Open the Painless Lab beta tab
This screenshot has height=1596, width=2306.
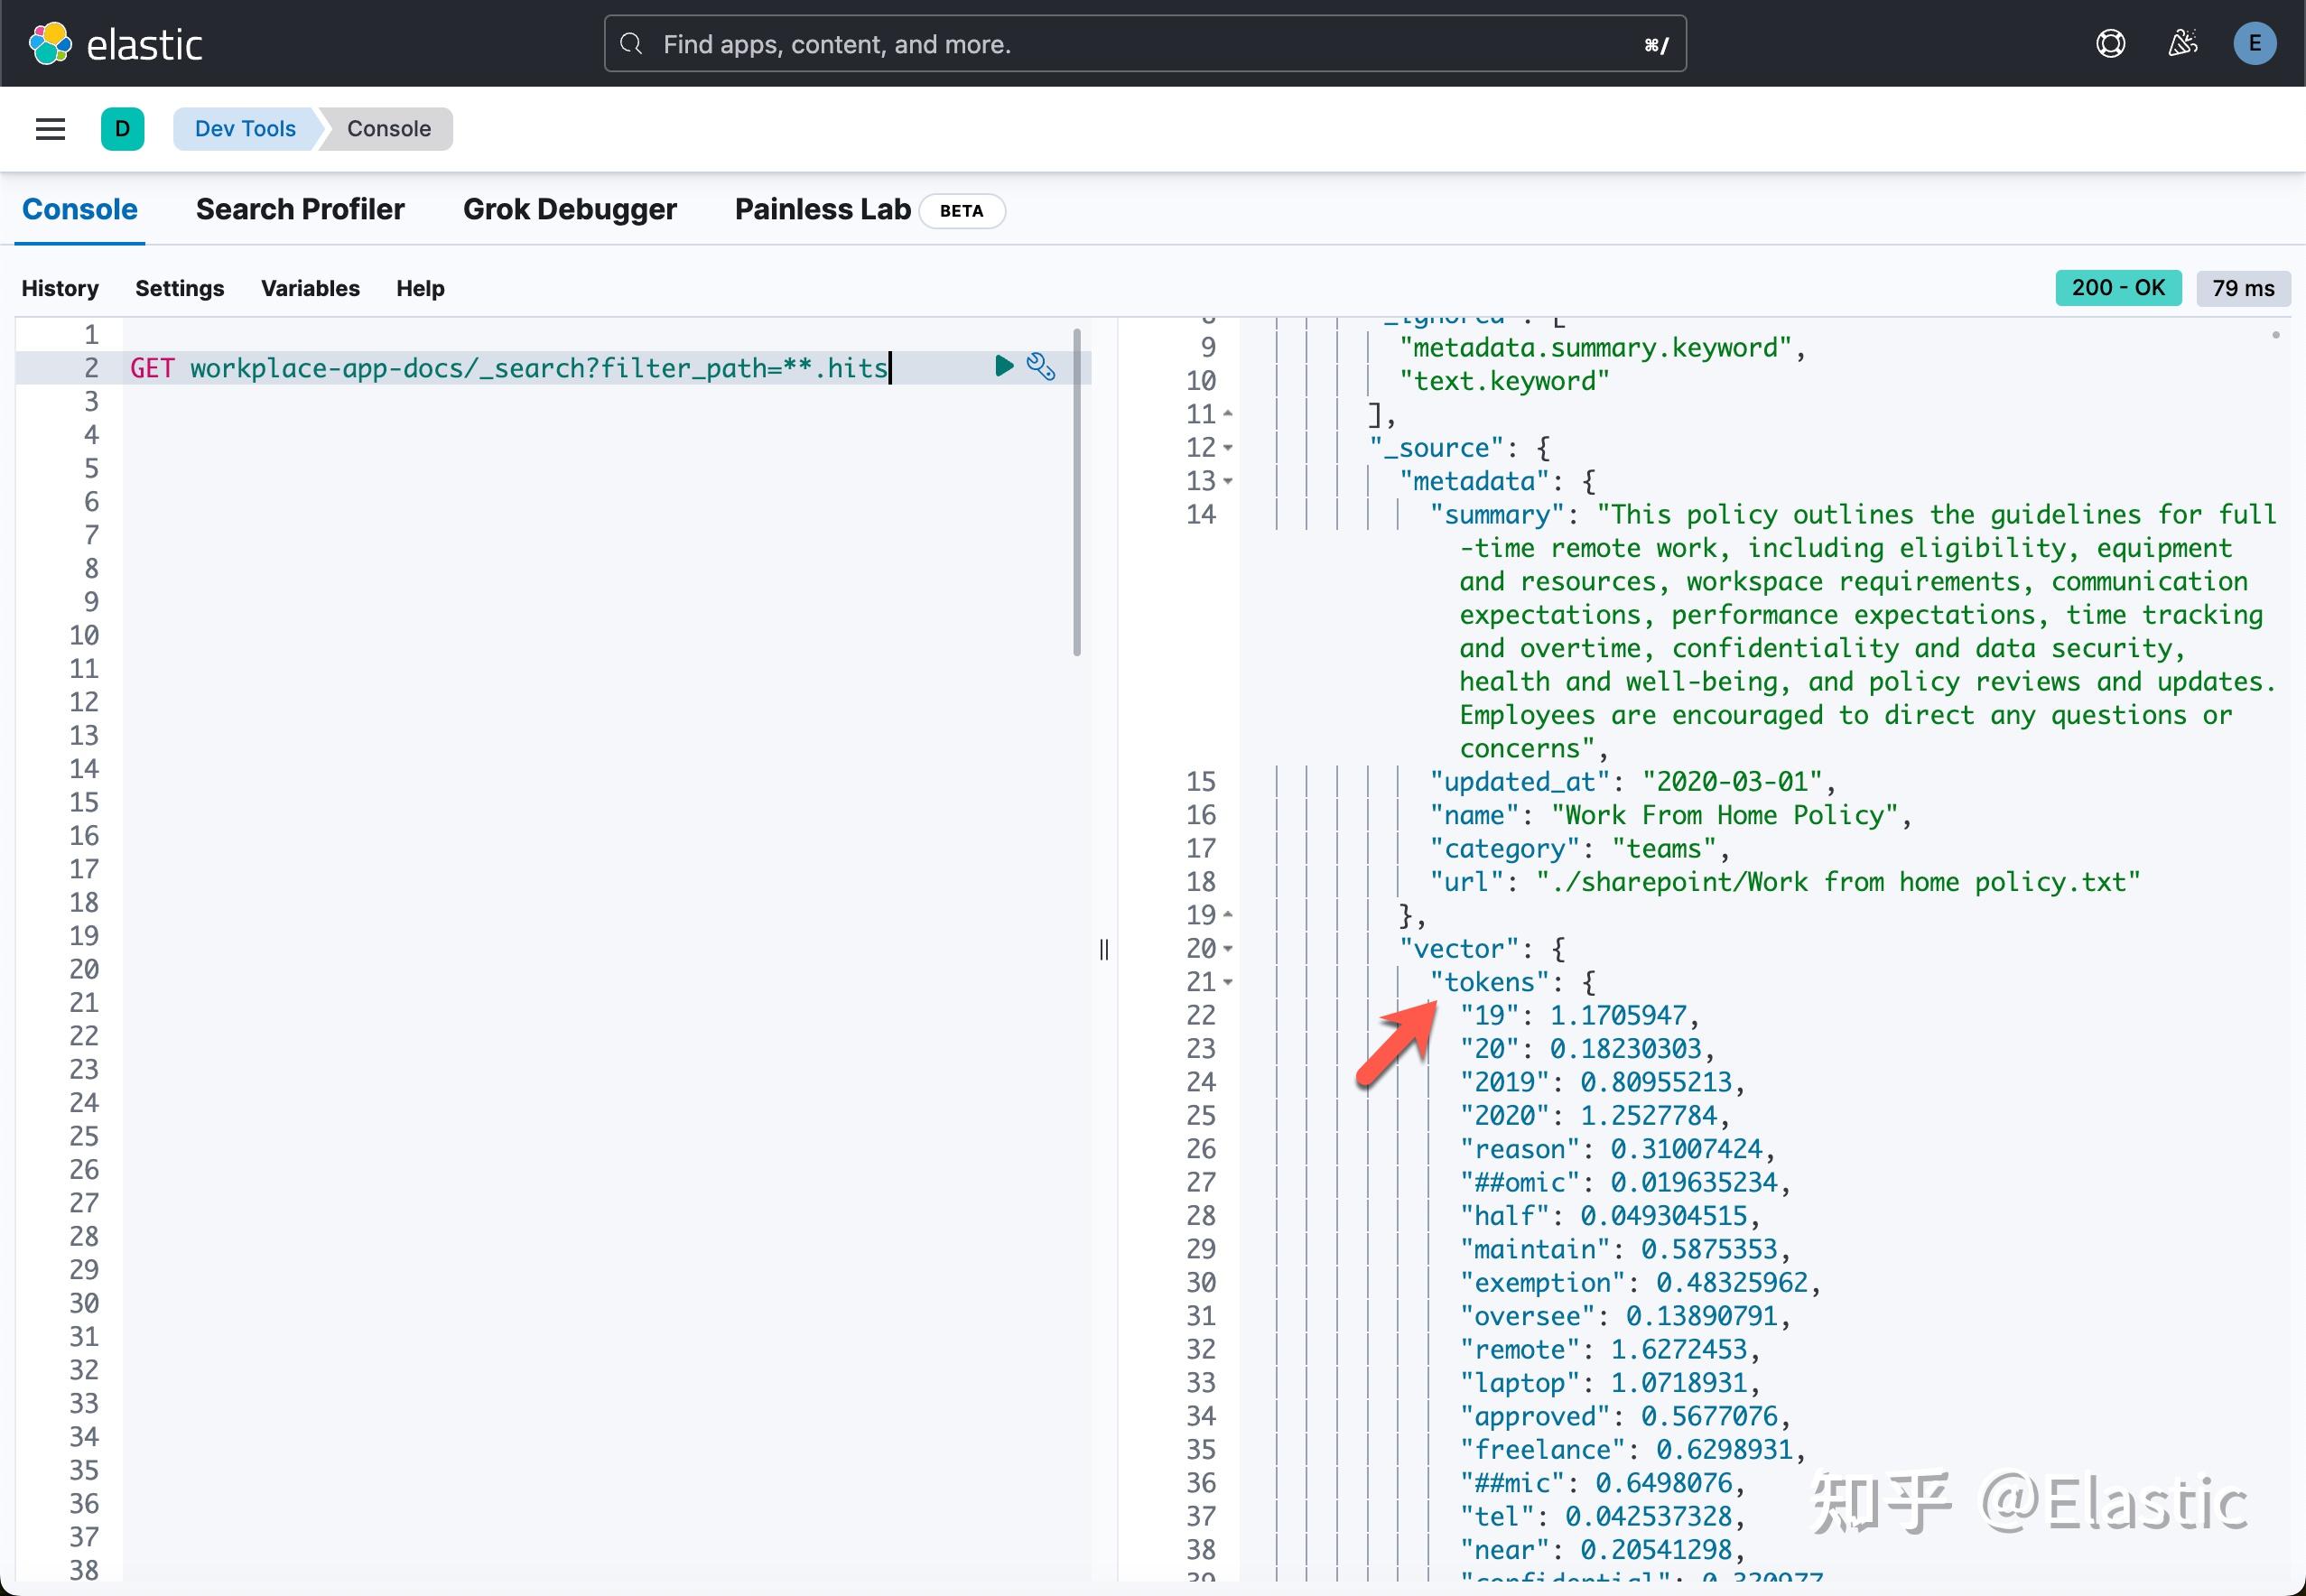click(x=821, y=209)
